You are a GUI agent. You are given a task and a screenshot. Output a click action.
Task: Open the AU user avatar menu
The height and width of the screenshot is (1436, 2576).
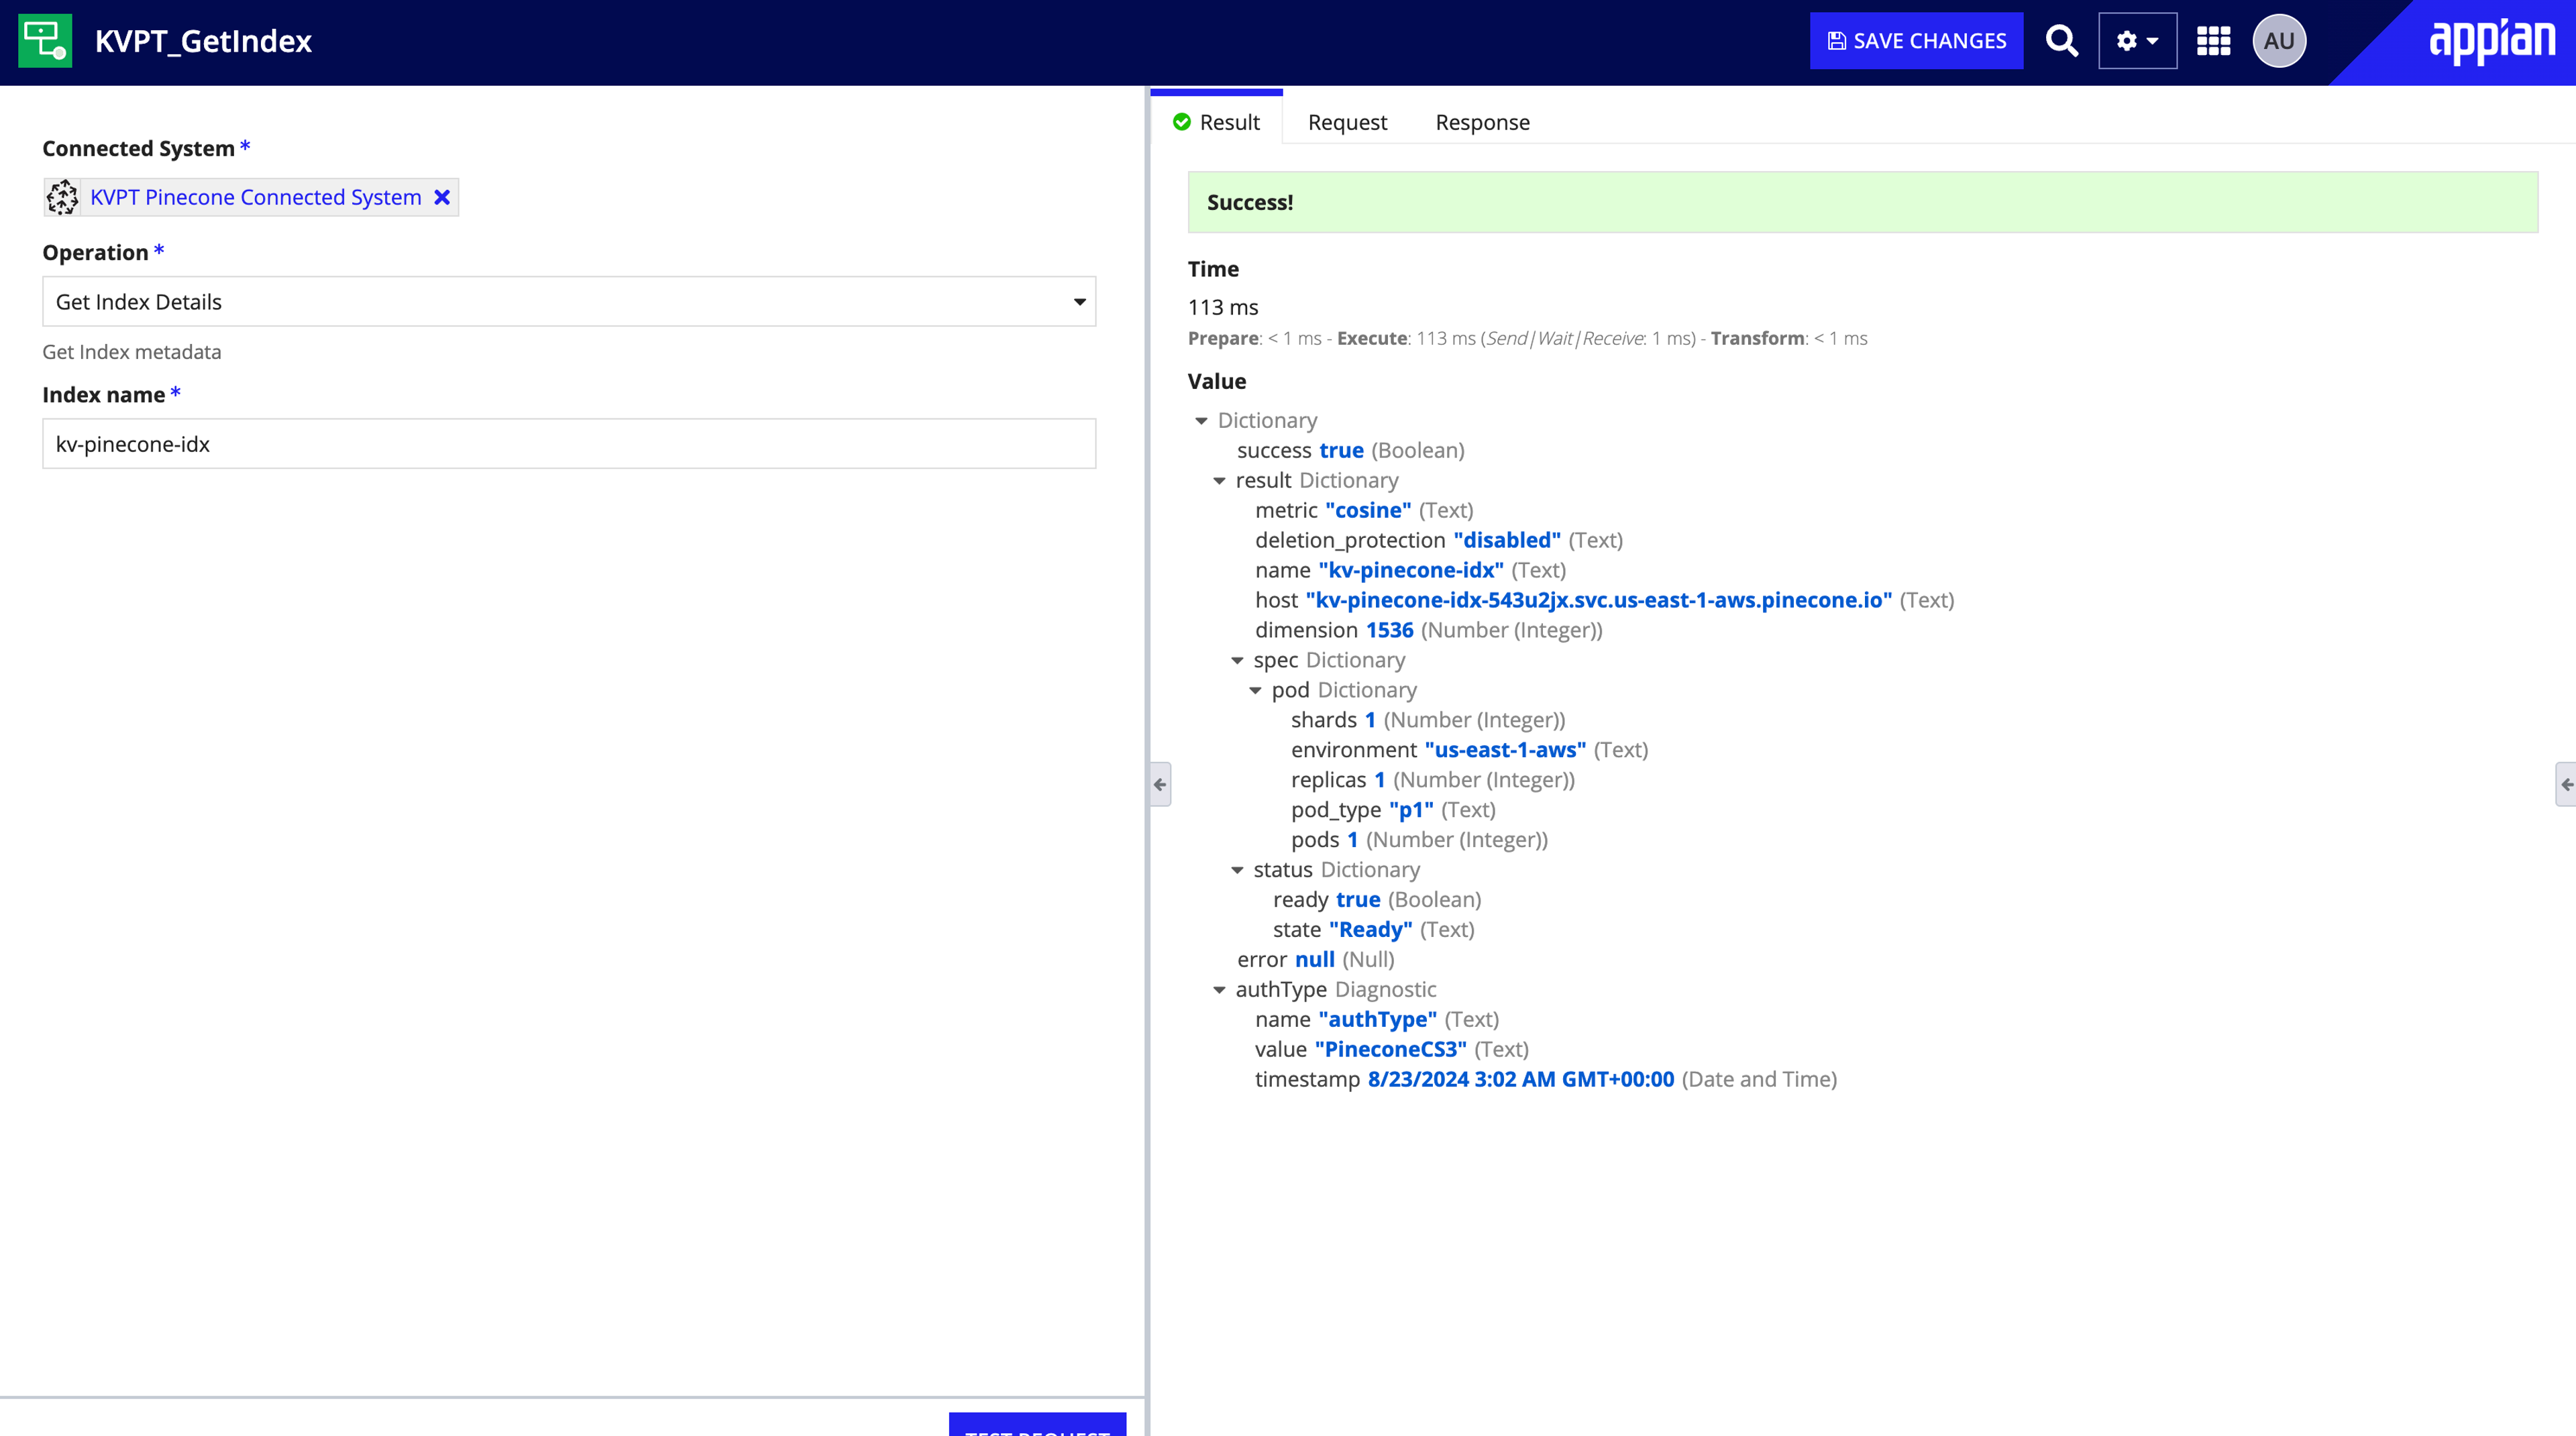pos(2279,41)
